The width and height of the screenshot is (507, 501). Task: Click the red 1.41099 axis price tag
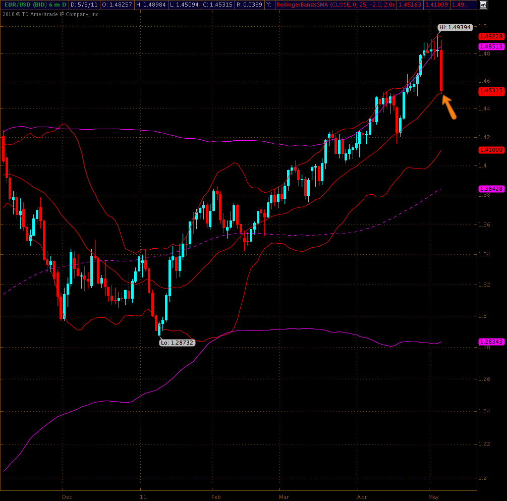click(x=491, y=150)
